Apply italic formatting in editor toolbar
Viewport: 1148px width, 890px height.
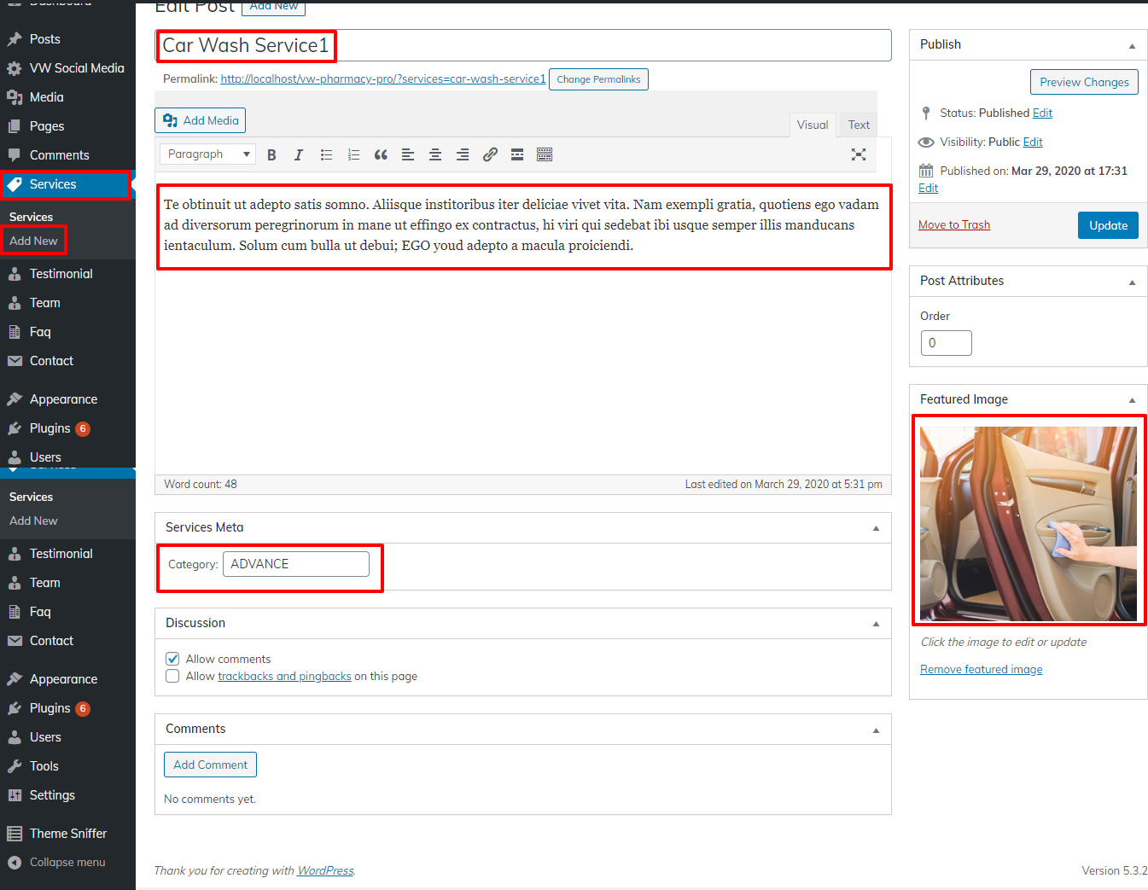click(299, 154)
